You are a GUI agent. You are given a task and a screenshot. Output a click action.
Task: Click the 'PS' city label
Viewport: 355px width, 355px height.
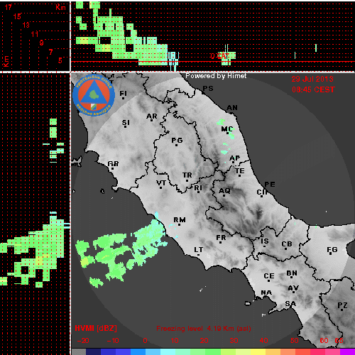pos(208,89)
